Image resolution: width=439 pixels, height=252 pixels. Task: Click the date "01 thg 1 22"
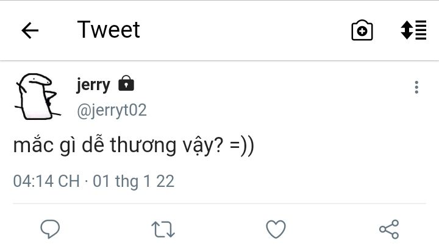click(x=134, y=181)
